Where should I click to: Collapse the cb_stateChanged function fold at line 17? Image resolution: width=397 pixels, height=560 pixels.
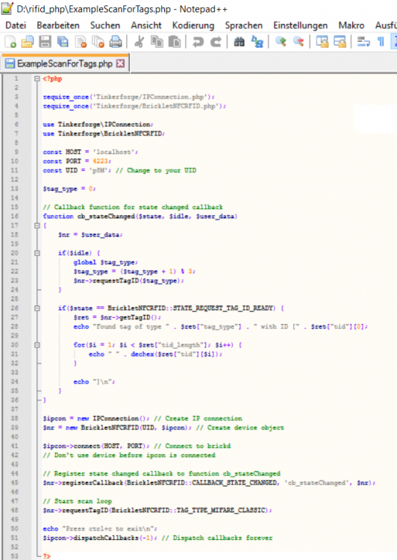[37, 225]
